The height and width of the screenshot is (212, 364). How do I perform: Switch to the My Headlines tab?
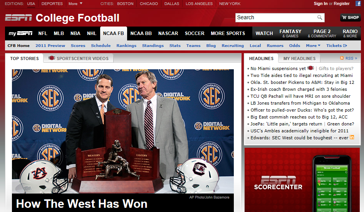299,58
